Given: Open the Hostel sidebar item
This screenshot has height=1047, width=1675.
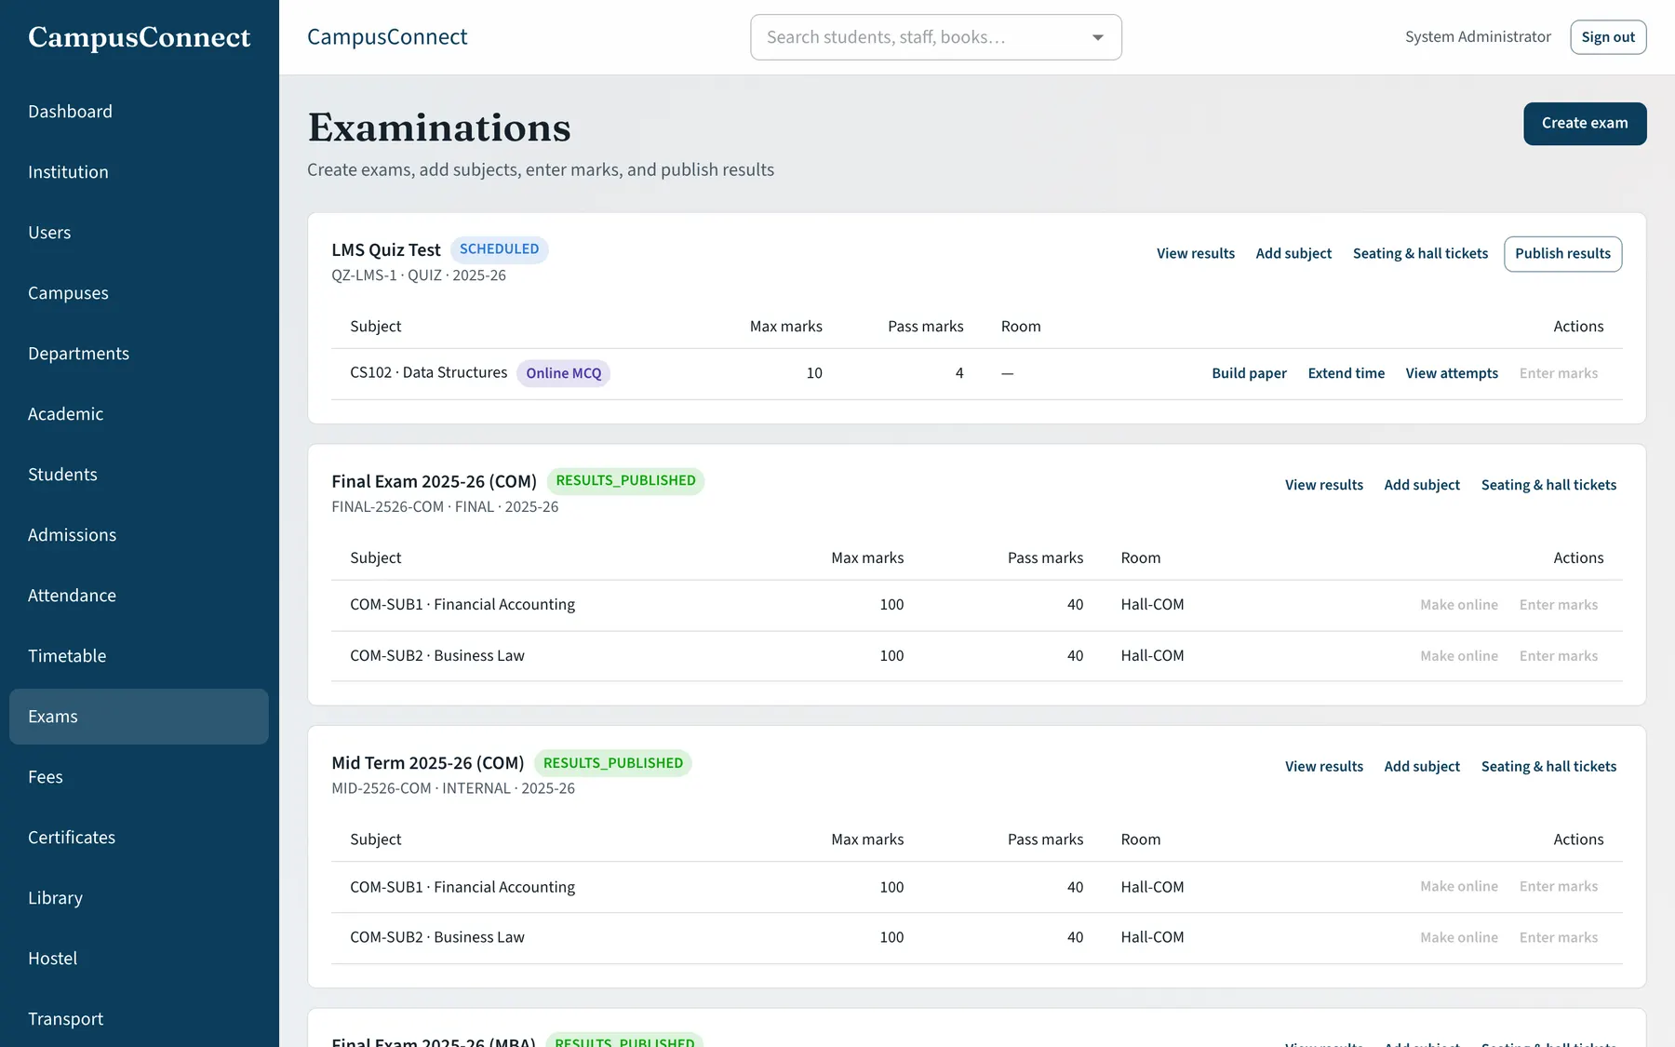Looking at the screenshot, I should [139, 959].
